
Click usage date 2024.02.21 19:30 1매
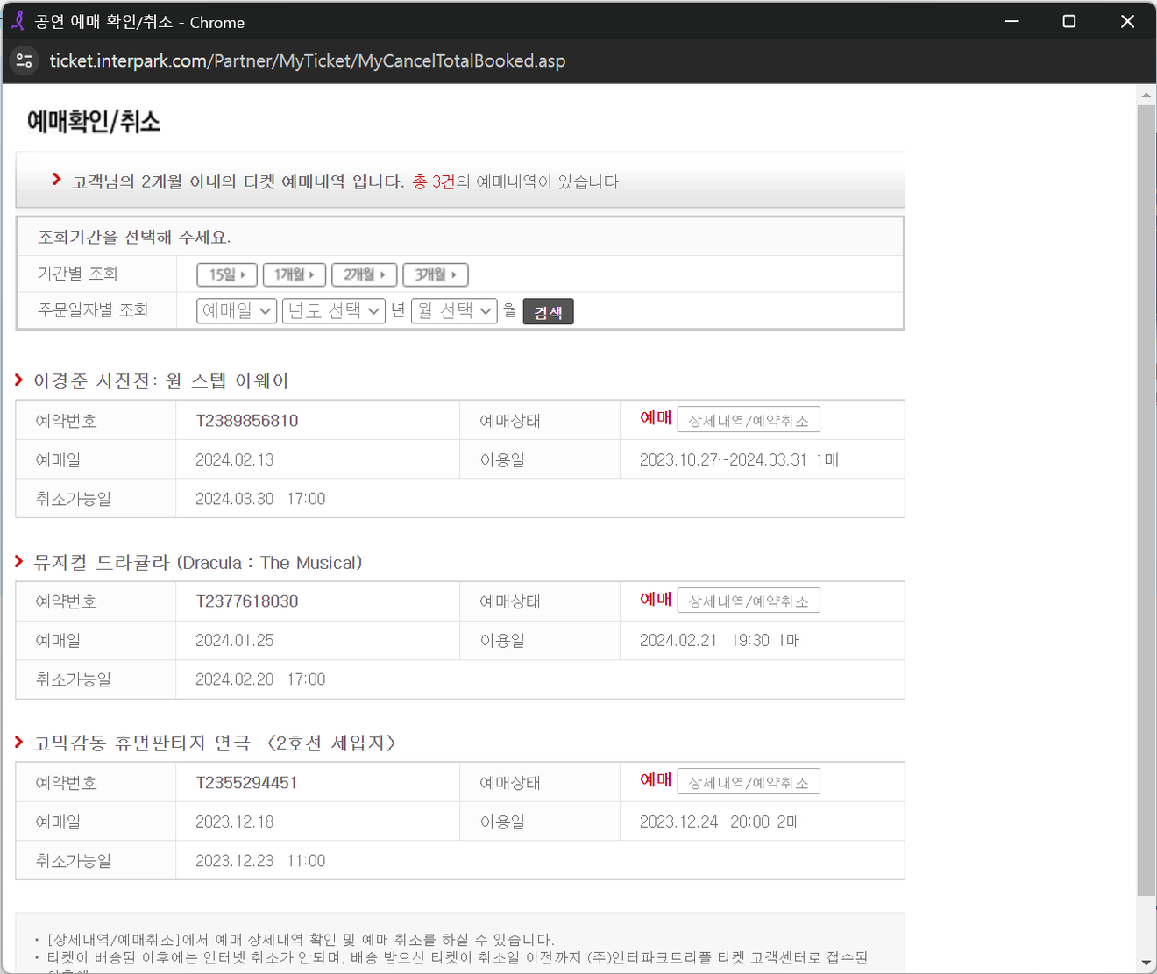[x=720, y=641]
